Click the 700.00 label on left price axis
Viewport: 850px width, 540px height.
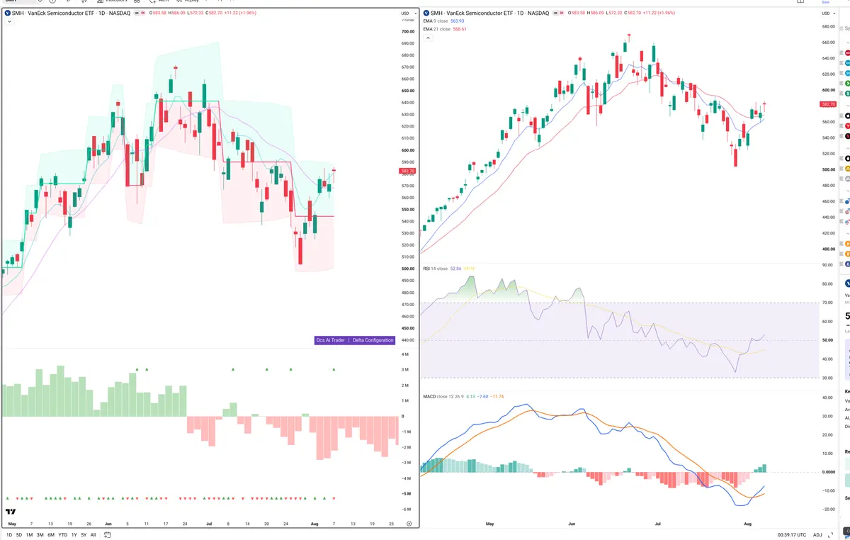[407, 31]
